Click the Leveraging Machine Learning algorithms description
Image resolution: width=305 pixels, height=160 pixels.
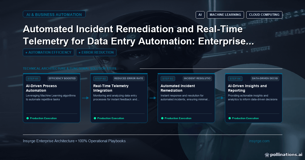51,98
